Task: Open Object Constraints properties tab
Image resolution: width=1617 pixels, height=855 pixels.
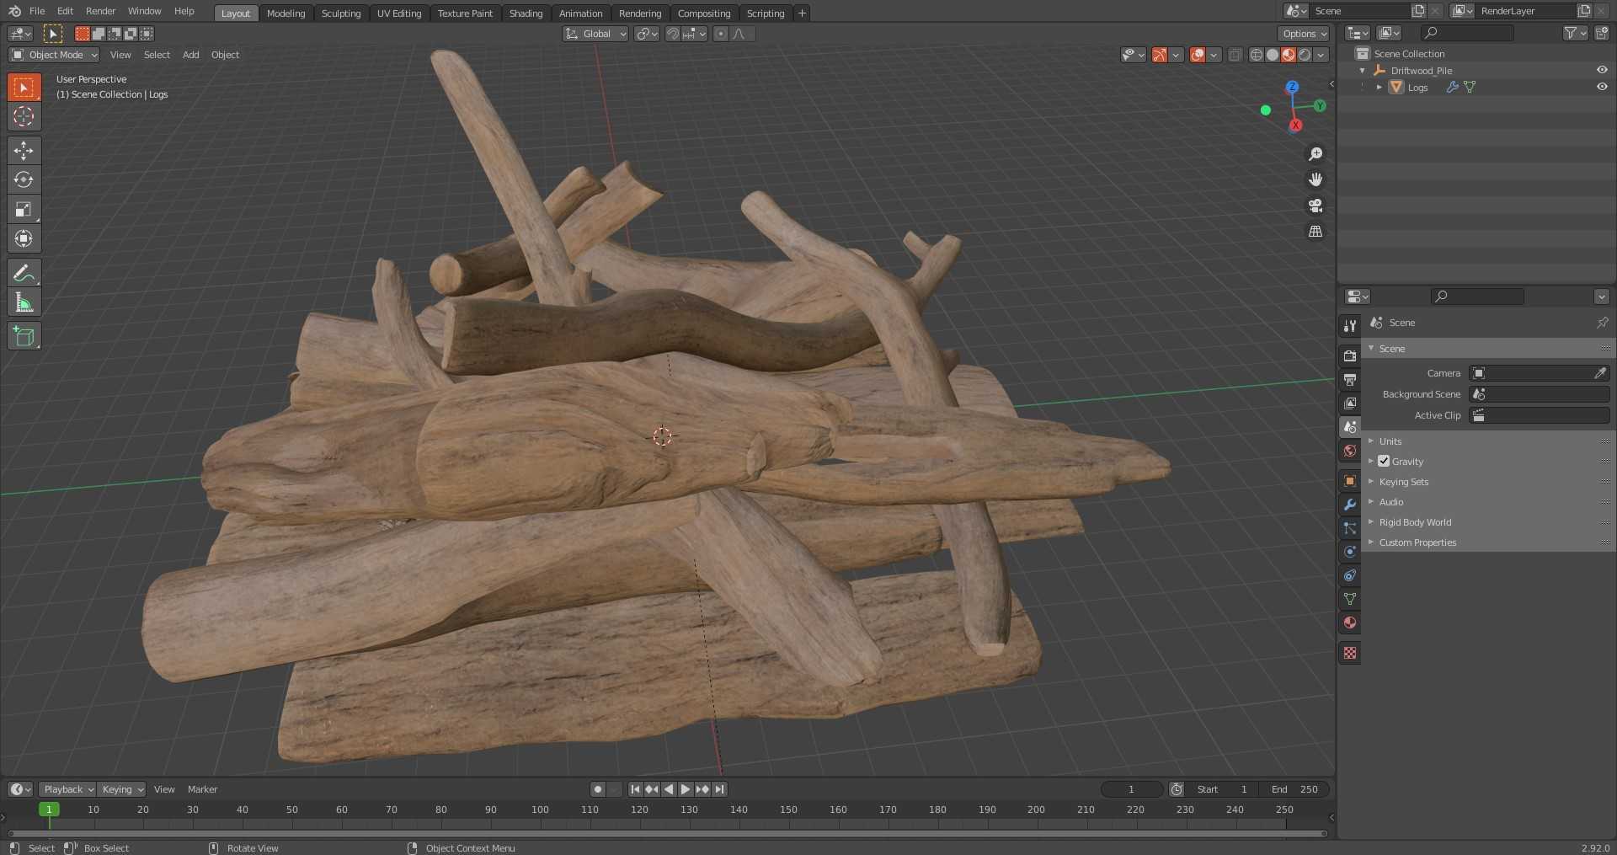Action: pyautogui.click(x=1350, y=575)
